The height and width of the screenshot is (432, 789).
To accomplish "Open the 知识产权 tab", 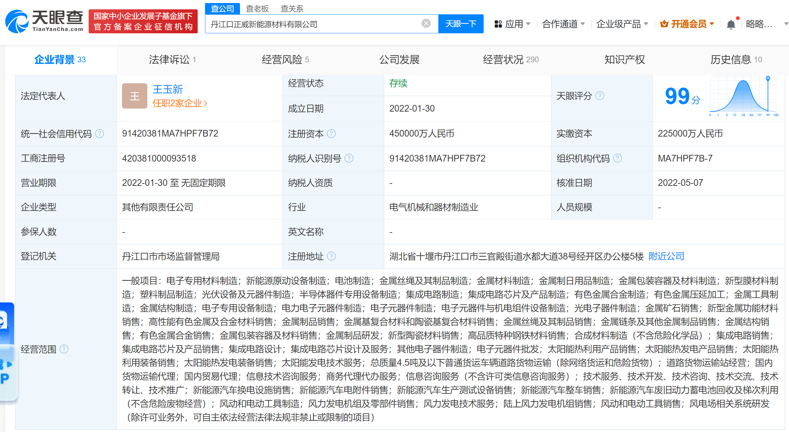I will pos(625,60).
